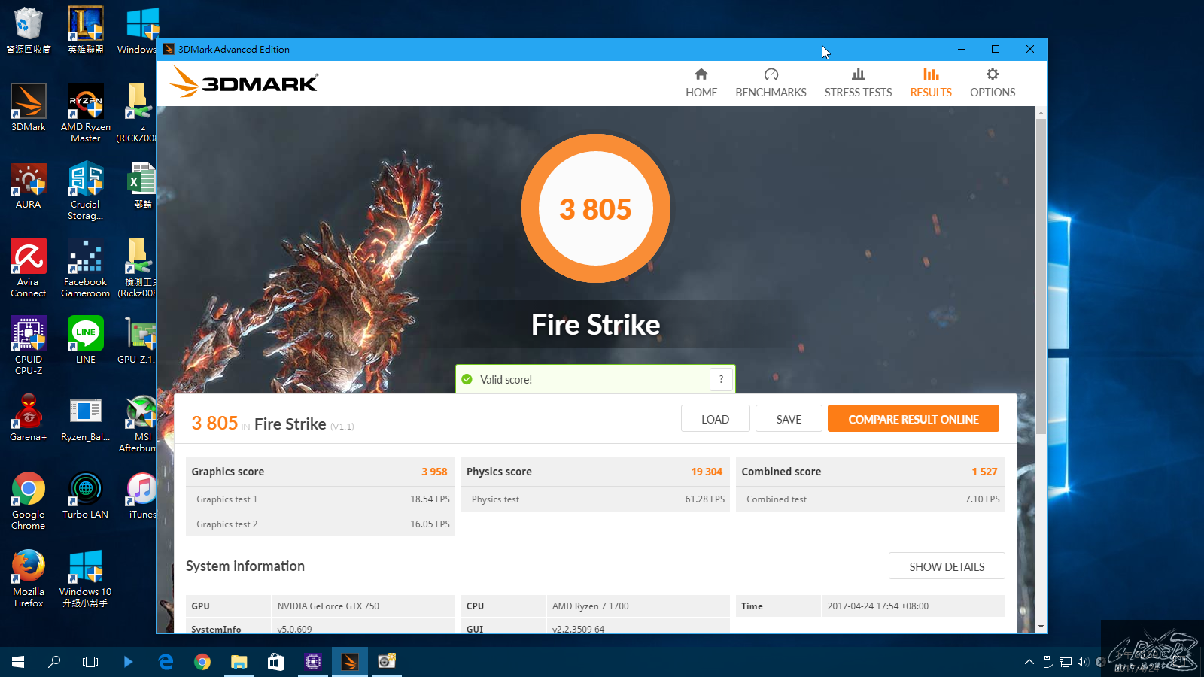
Task: Select the AMD Ryzen Master icon
Action: (x=86, y=113)
